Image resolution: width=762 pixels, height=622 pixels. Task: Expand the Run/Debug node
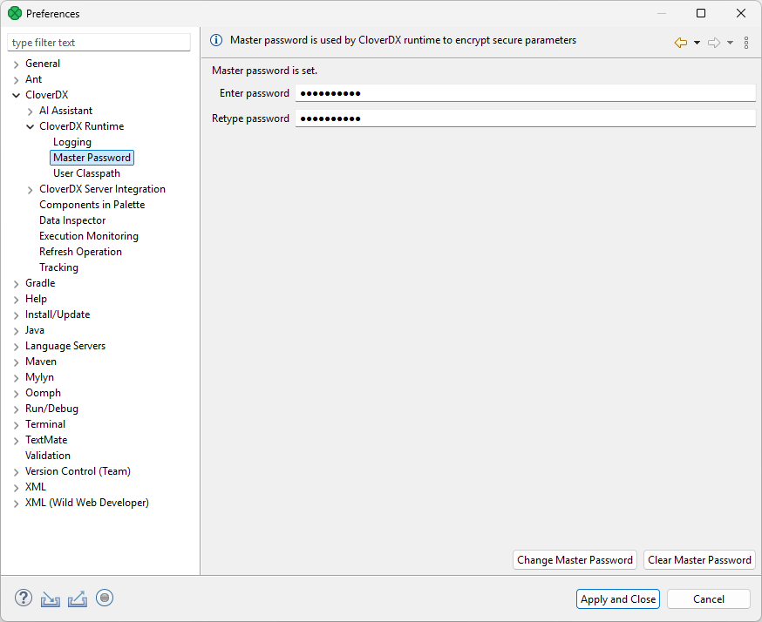point(16,409)
